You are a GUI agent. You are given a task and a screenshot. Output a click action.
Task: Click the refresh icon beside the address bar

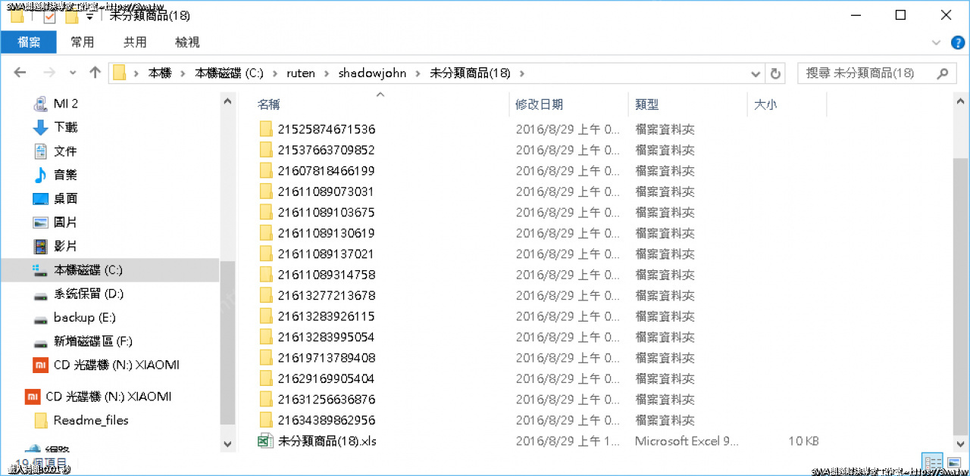[x=774, y=73]
